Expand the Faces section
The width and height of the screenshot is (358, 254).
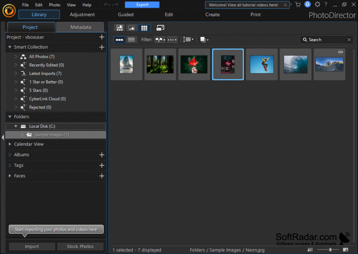click(x=10, y=176)
